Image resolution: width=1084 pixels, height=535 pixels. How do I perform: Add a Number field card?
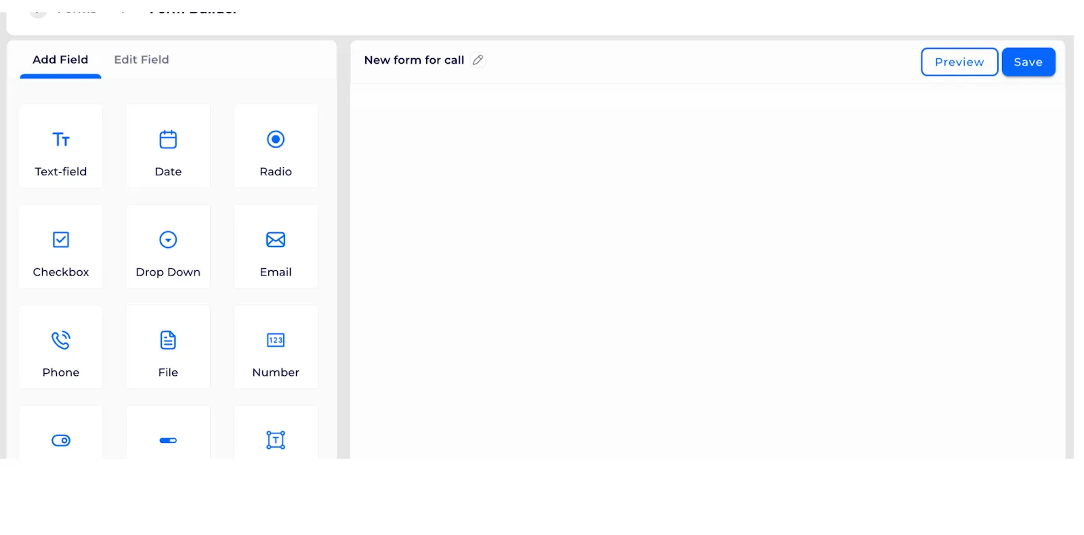pyautogui.click(x=276, y=347)
